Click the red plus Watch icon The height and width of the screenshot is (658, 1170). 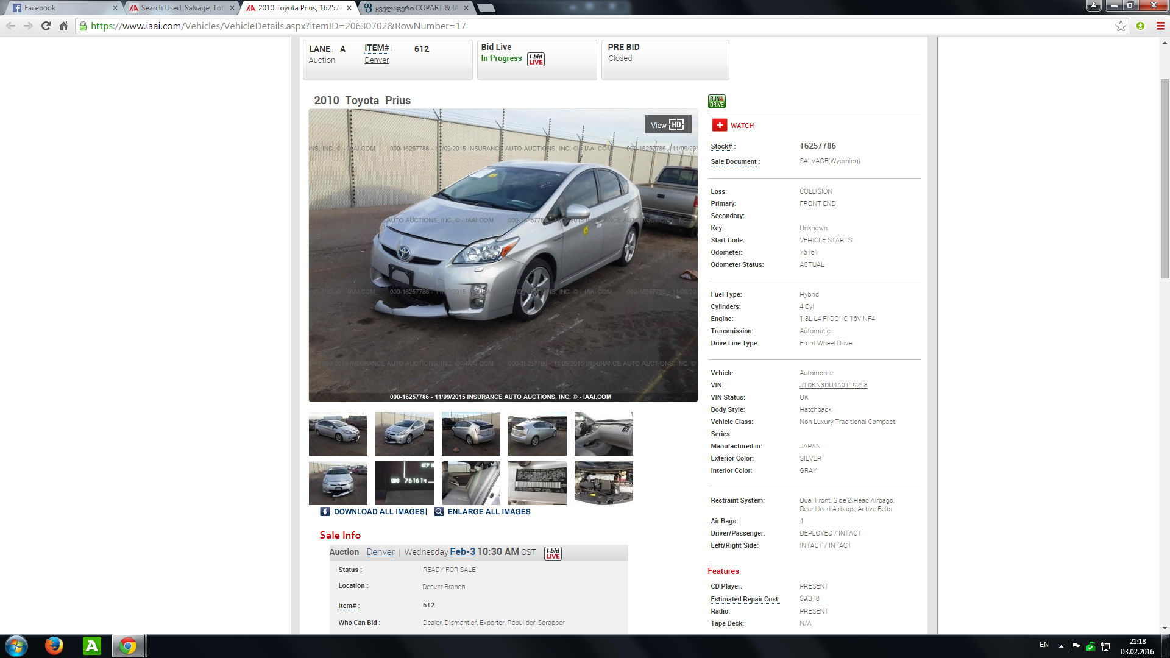[720, 125]
